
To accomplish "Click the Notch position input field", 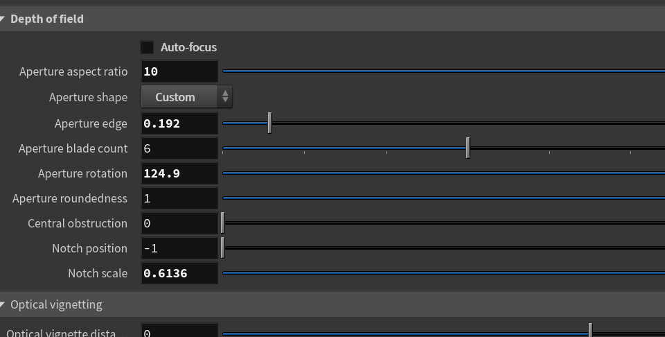I will point(179,248).
